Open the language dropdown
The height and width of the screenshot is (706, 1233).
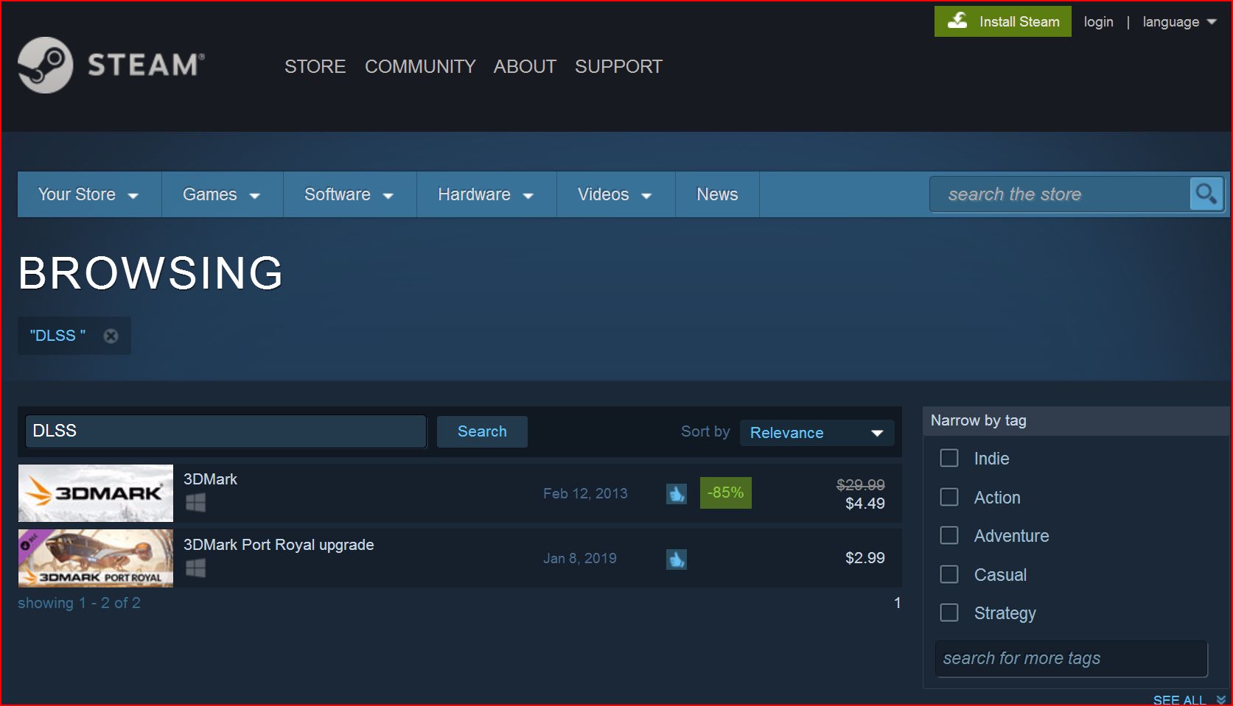(x=1179, y=22)
